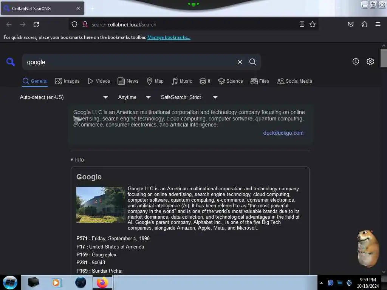Open the Firefox hamburger menu

[378, 24]
